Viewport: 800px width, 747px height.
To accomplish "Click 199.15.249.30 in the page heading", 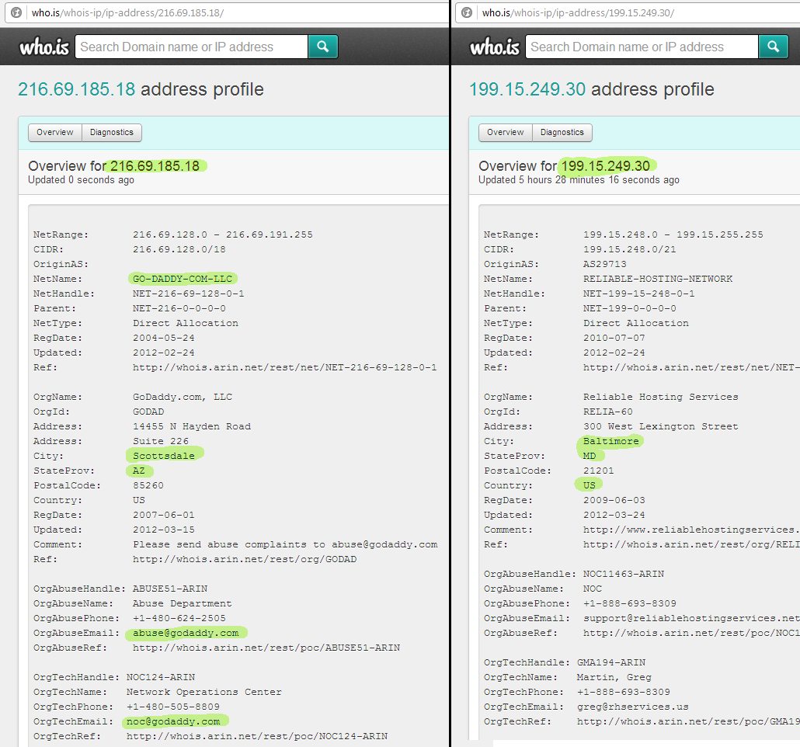I will click(x=527, y=89).
